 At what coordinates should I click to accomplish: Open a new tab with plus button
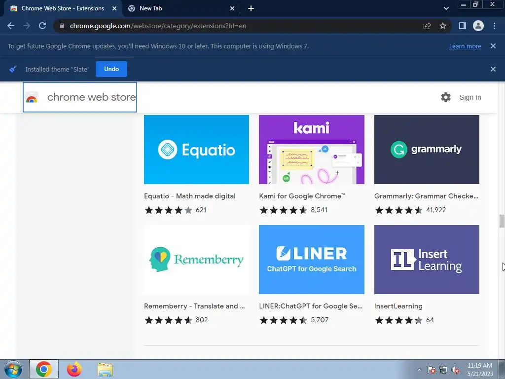(251, 8)
